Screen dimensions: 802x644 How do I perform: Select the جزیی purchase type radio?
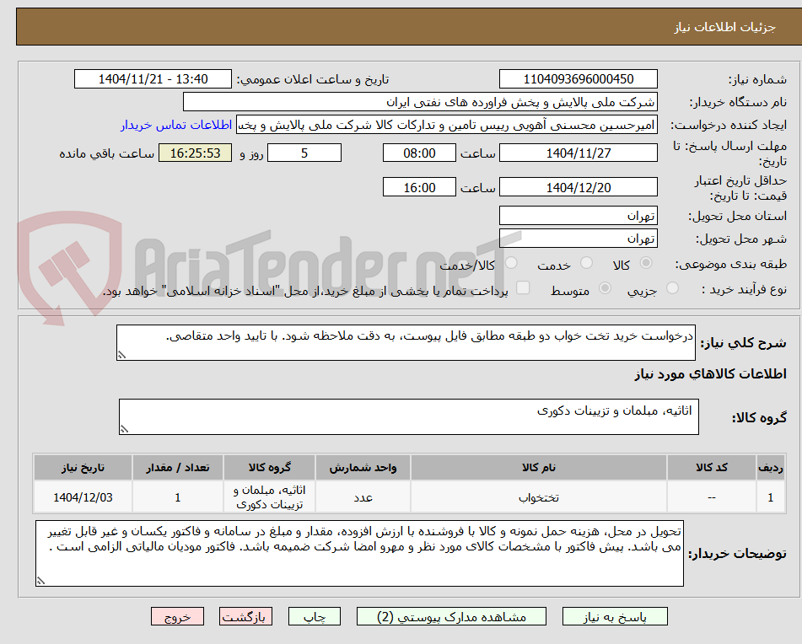click(673, 288)
